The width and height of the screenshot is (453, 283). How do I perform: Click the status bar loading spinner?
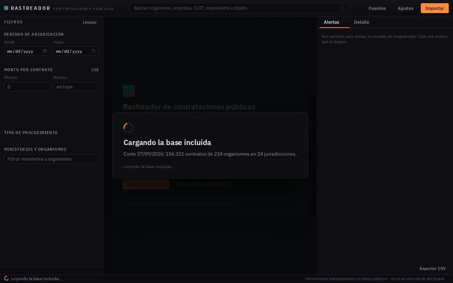[6, 279]
